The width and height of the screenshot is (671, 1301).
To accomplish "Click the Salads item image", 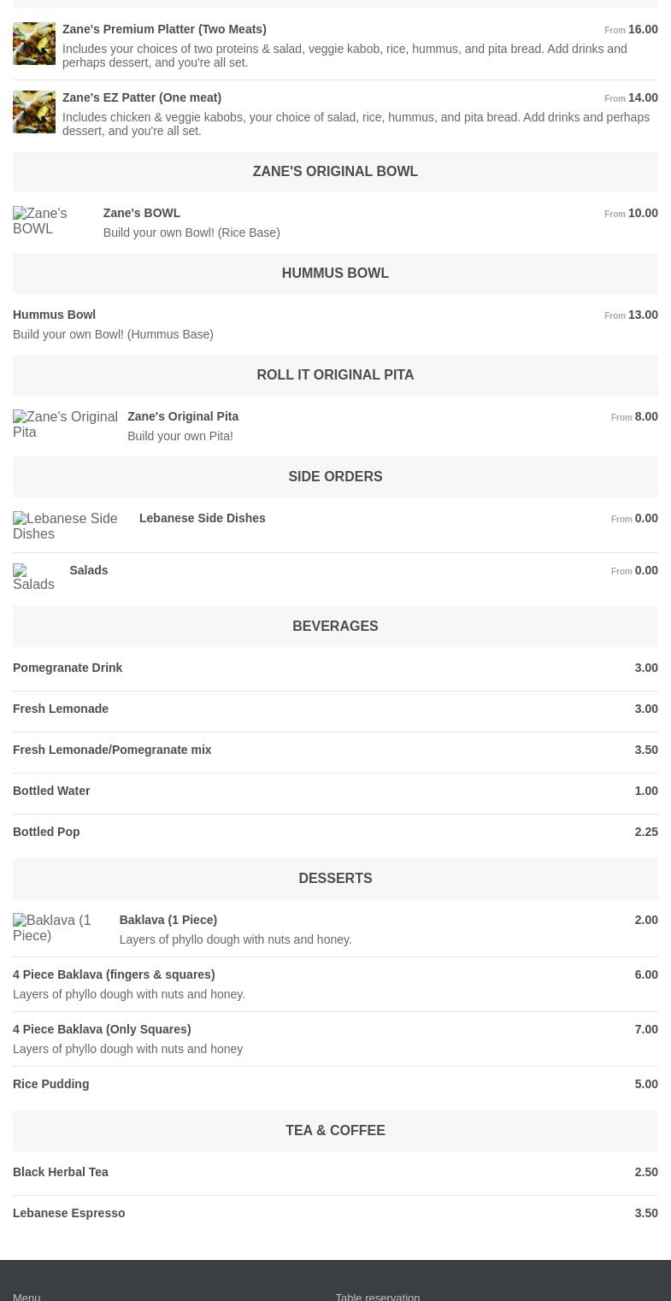I will 35,578.
